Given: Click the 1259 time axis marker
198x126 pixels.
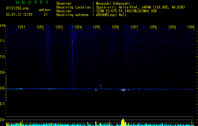Looking at the screenshot, I should (x=172, y=27).
